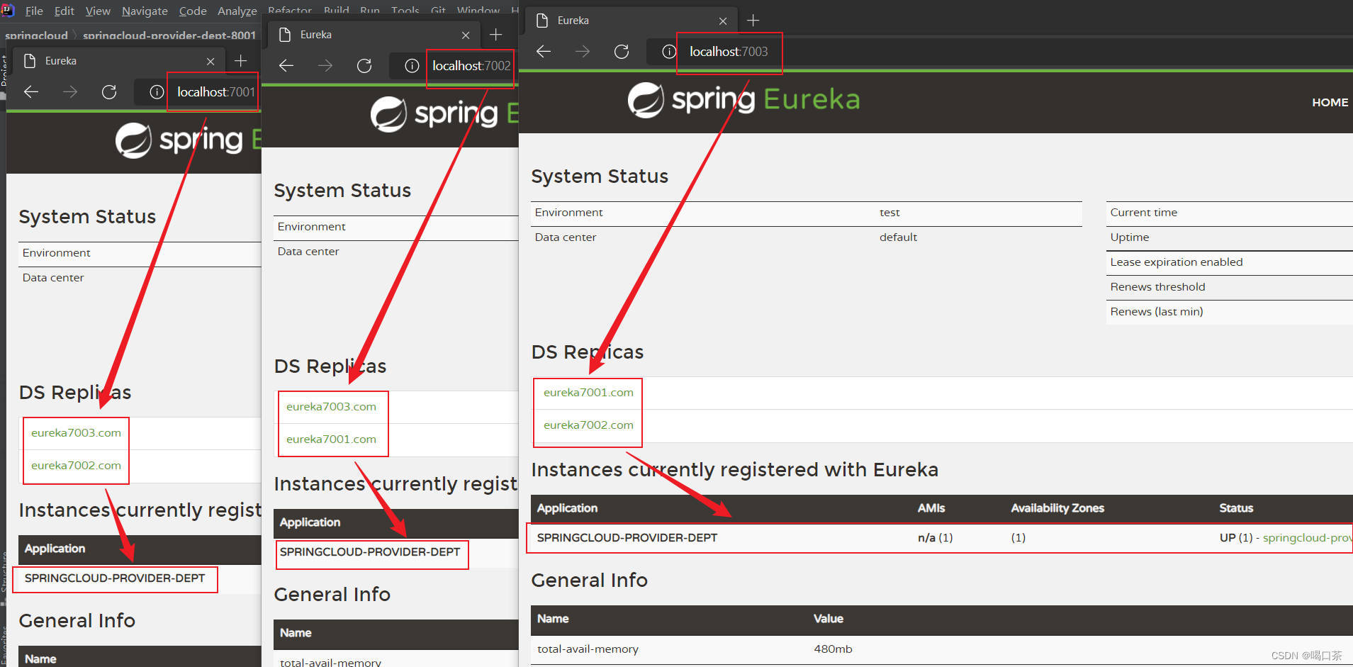Select the Eureka tab in localhost:7002 window
Image resolution: width=1353 pixels, height=667 pixels.
[374, 35]
